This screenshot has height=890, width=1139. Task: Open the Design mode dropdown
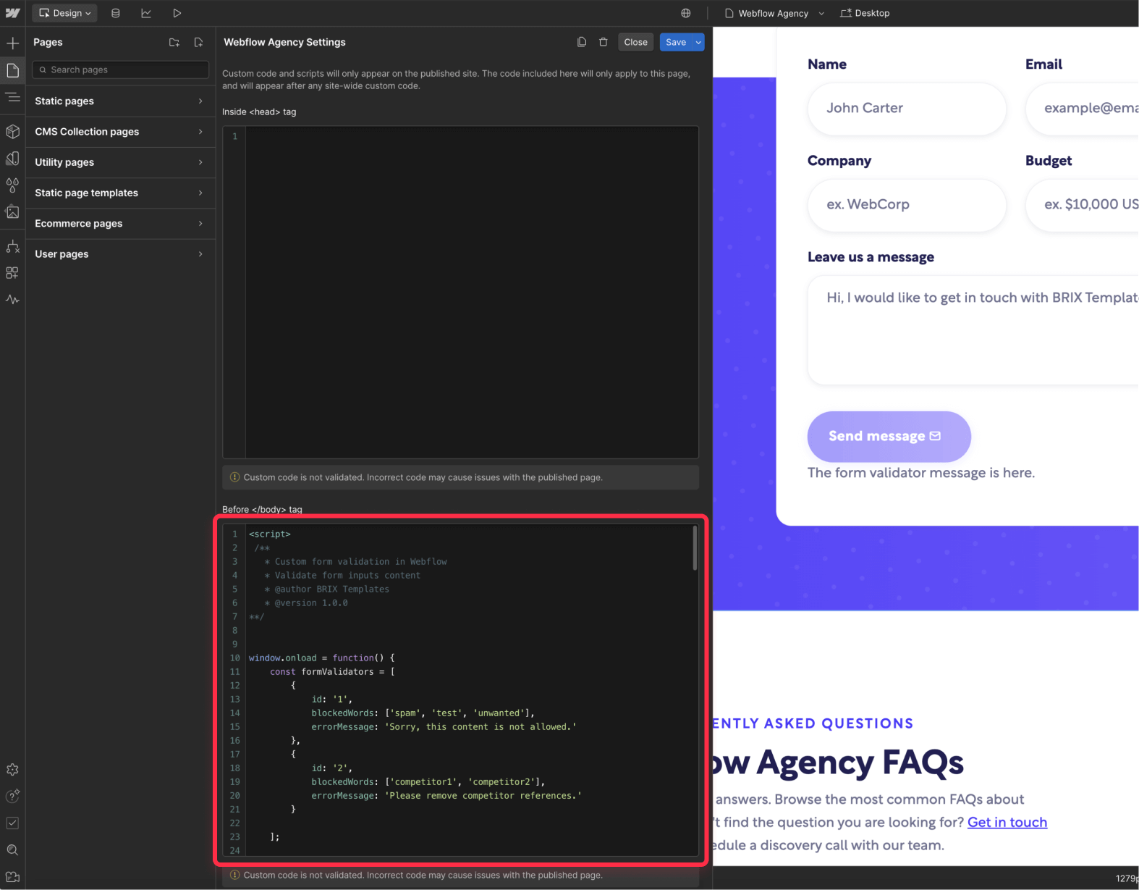(x=65, y=13)
